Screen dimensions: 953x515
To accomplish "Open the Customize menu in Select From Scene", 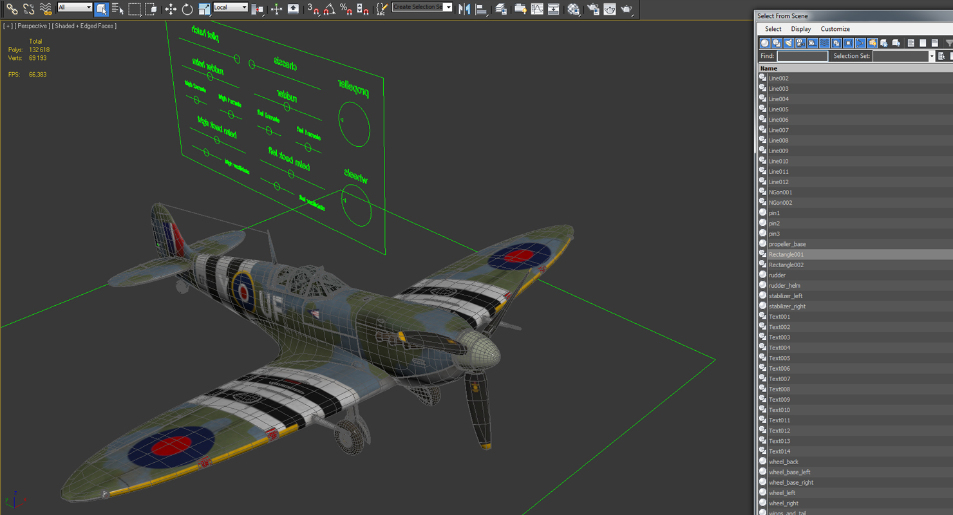I will 835,29.
